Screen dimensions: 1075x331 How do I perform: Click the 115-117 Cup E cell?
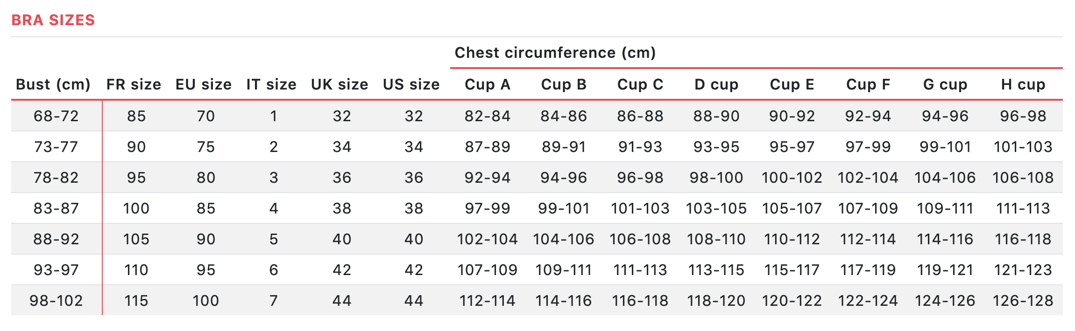792,270
